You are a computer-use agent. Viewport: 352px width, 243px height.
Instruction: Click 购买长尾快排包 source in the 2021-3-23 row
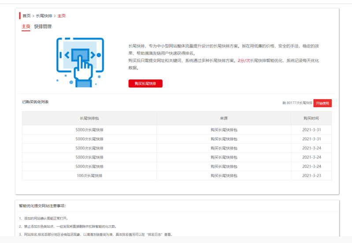pyautogui.click(x=224, y=176)
